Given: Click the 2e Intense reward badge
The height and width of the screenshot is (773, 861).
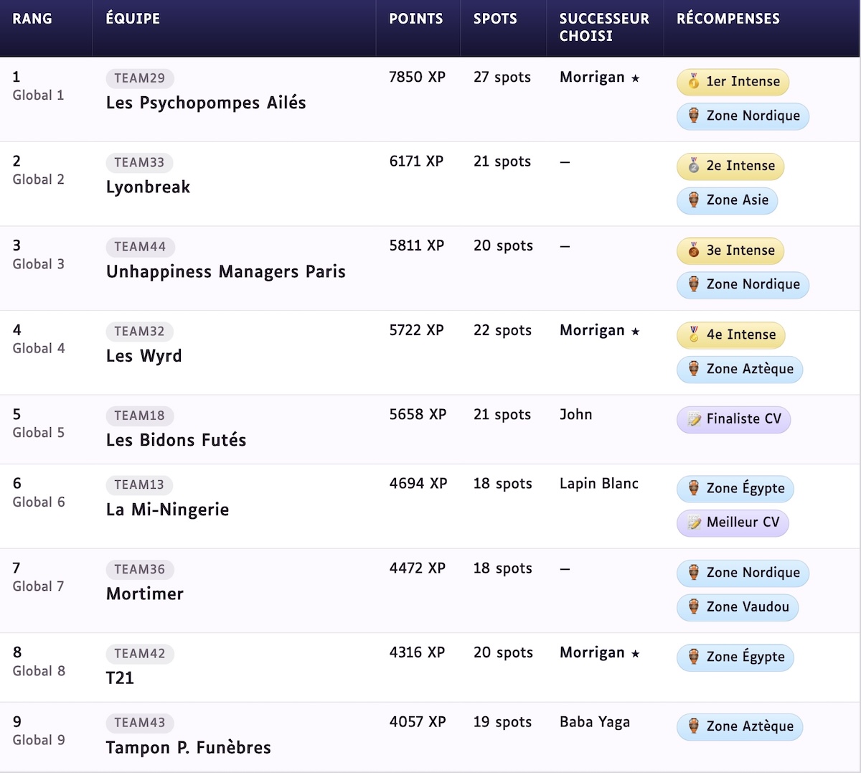Looking at the screenshot, I should coord(730,166).
